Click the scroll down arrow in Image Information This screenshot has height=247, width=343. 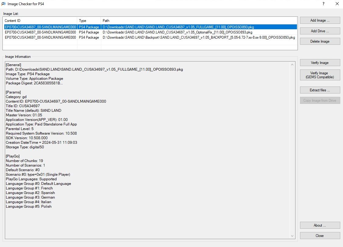[x=292, y=236]
